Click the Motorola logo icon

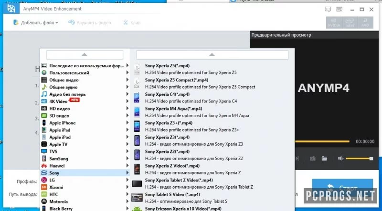click(x=44, y=201)
